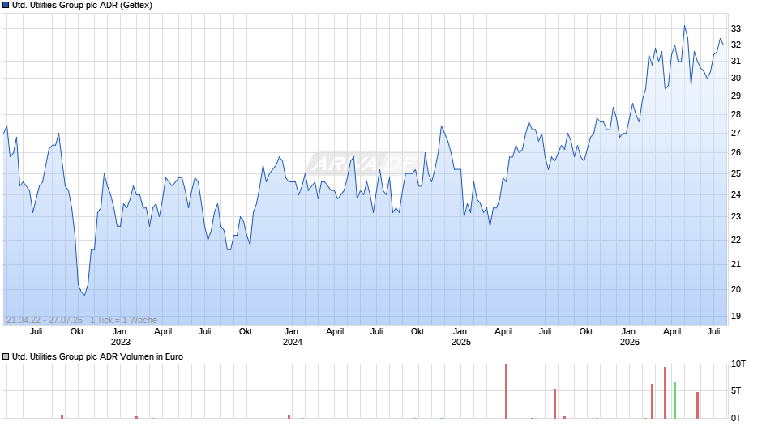Click the 22 price axis label

pyautogui.click(x=736, y=240)
